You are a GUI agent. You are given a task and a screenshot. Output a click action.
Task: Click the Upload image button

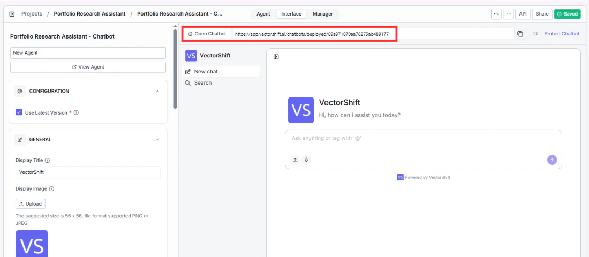[x=31, y=203]
